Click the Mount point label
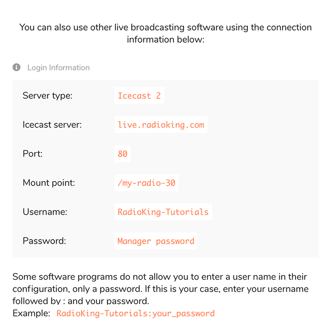This screenshot has height=325, width=325. click(49, 183)
